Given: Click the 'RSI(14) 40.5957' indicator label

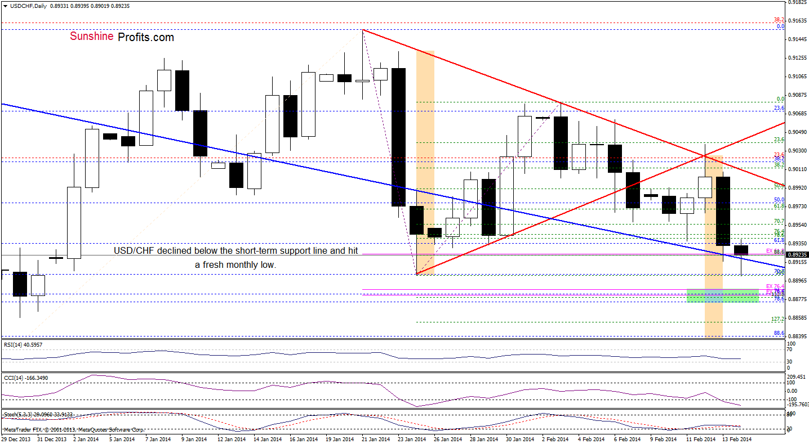Looking at the screenshot, I should coord(24,344).
